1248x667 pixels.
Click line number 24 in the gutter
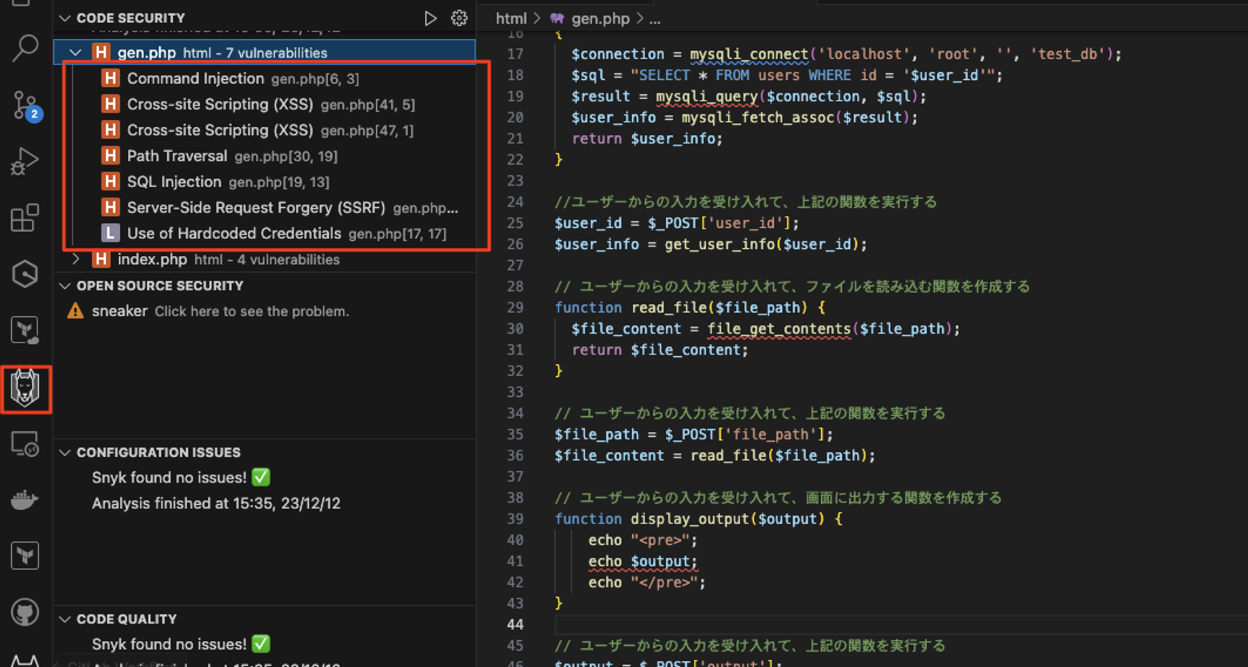click(x=515, y=202)
